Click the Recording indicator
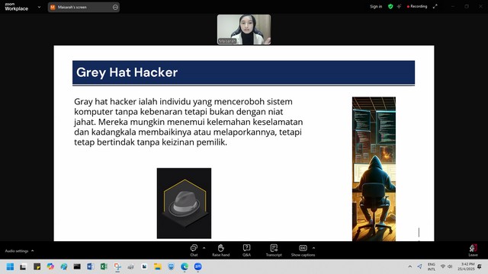The height and width of the screenshot is (274, 488). click(x=417, y=6)
